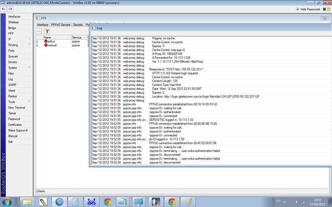The height and width of the screenshot is (207, 332).
Task: Click Make Supout.rif
Action: tap(18, 130)
